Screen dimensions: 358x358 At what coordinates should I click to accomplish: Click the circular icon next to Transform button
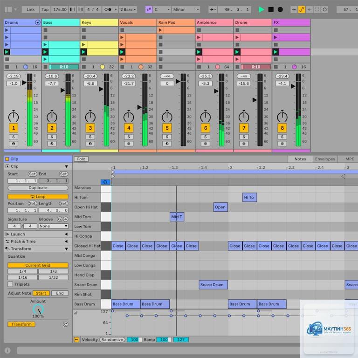66,324
